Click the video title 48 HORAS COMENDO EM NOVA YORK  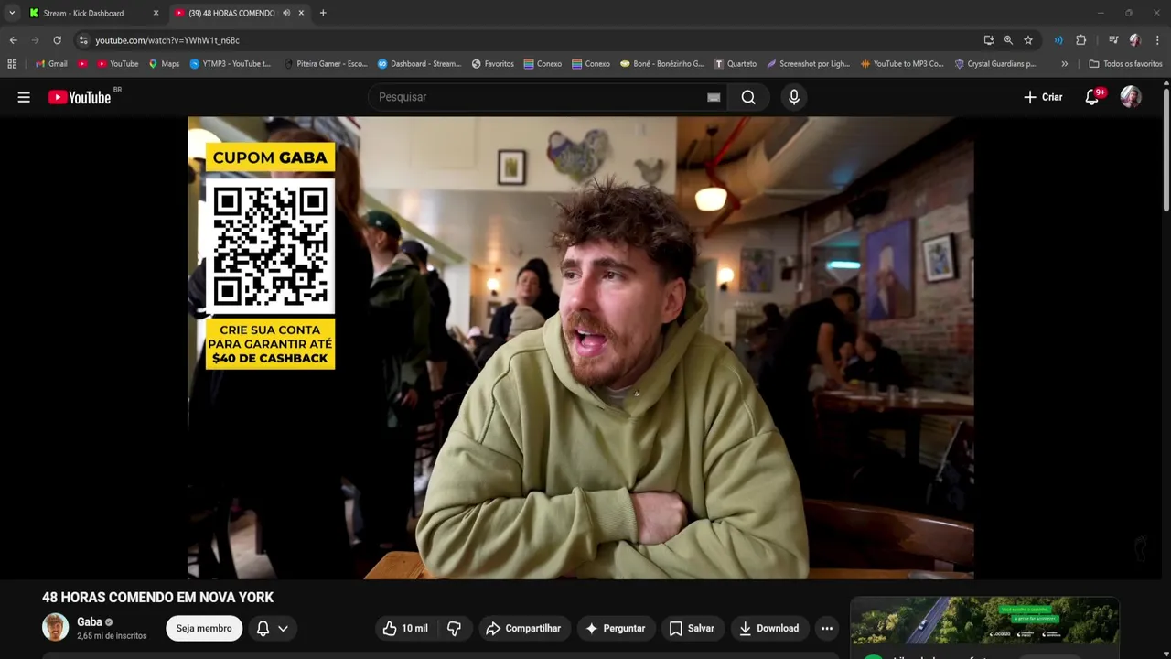click(157, 597)
